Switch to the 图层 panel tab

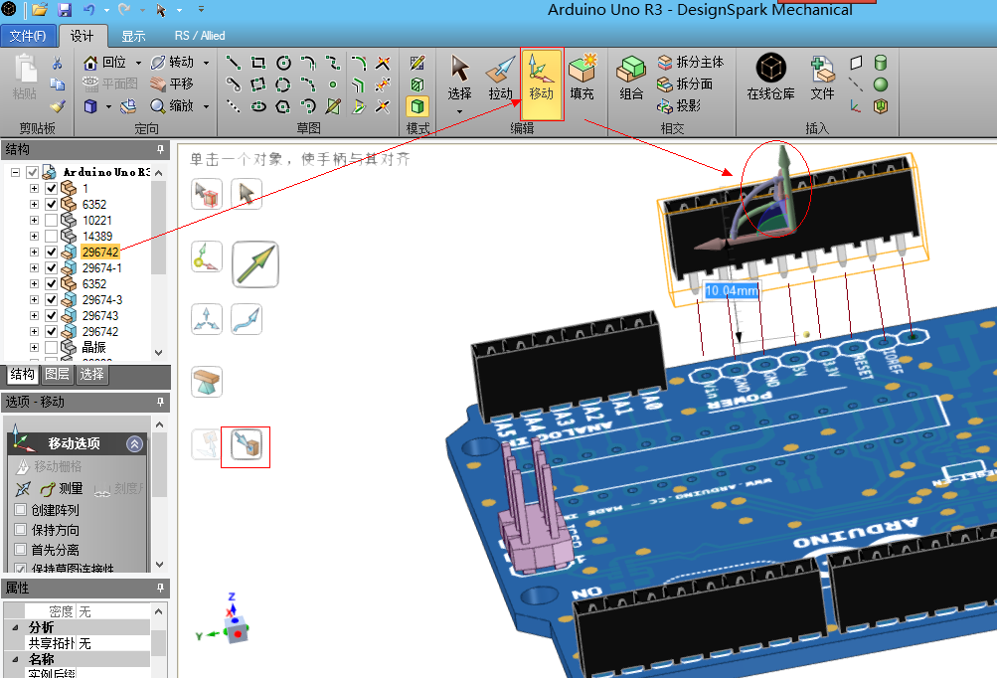coord(58,374)
